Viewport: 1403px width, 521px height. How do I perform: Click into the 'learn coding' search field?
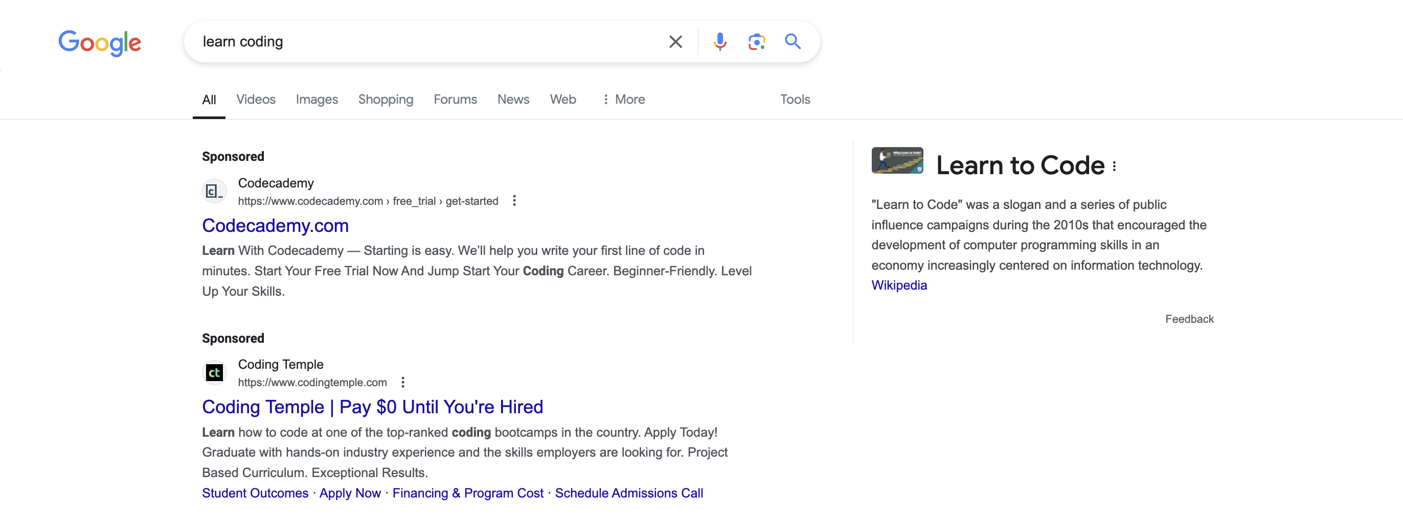(425, 42)
